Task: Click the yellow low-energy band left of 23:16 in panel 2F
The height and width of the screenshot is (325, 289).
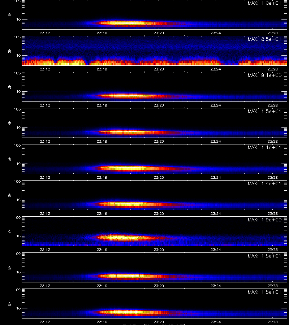Action: pos(70,63)
